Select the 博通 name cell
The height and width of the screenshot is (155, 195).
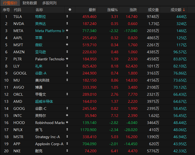click(x=39, y=87)
